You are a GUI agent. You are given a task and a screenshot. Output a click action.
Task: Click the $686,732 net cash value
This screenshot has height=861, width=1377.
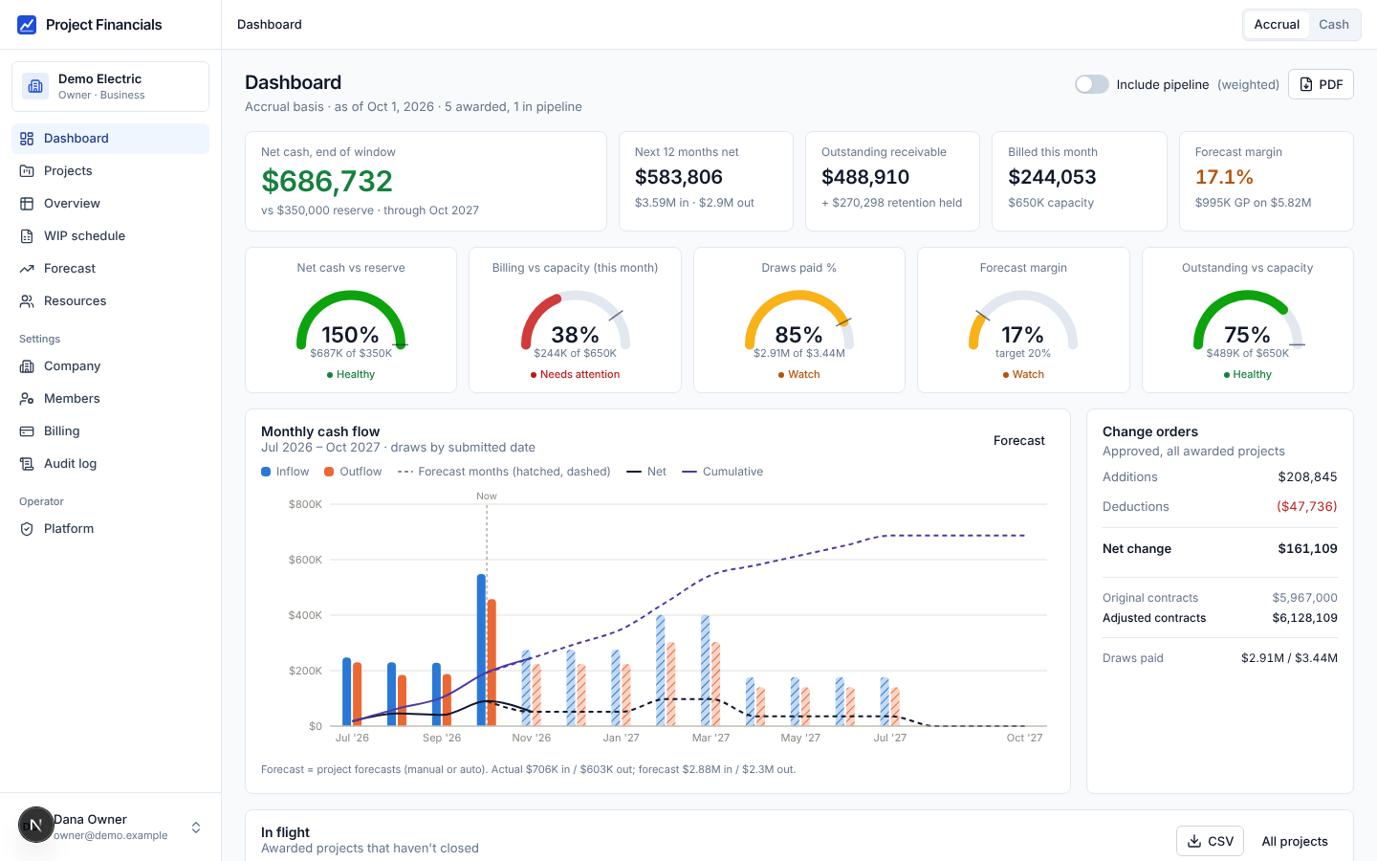[327, 181]
